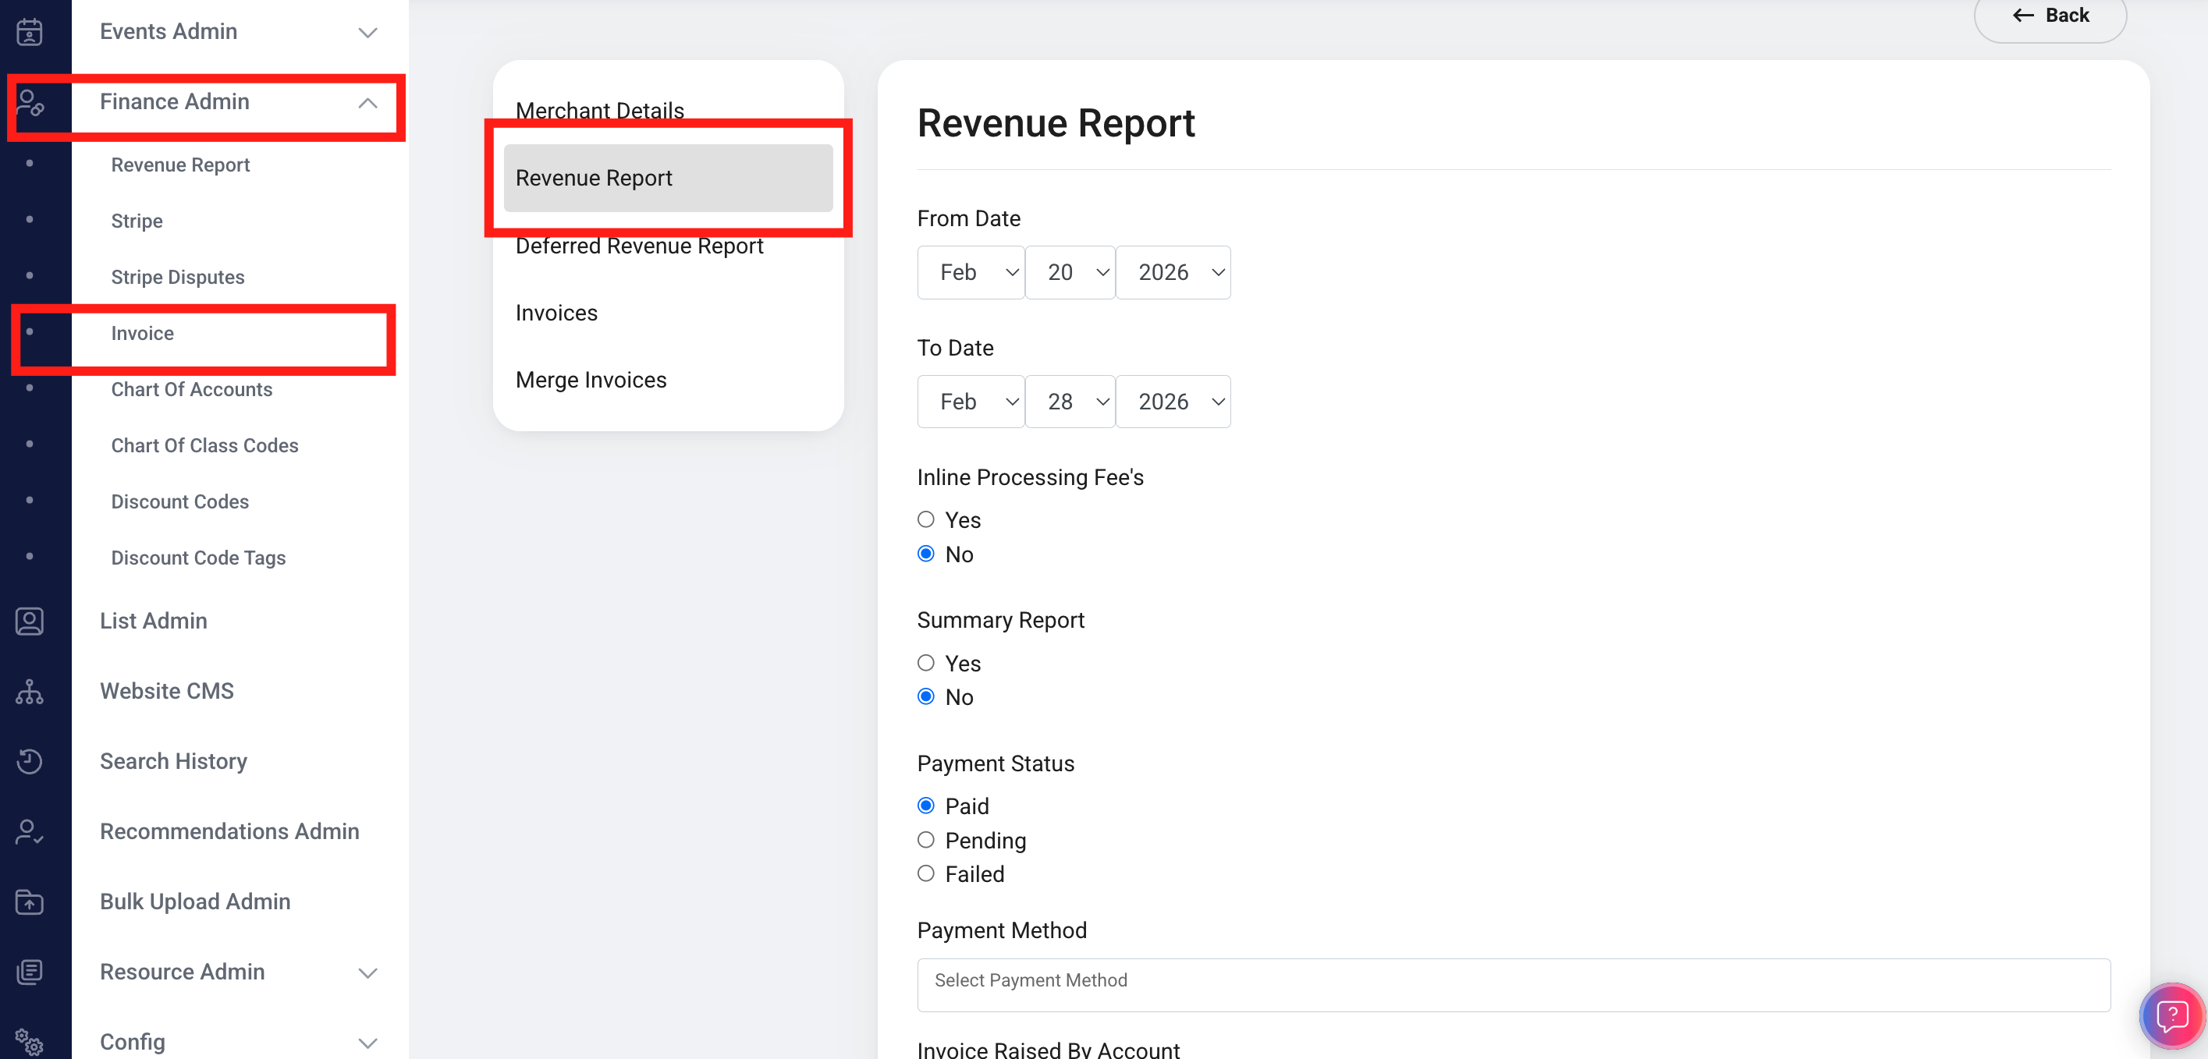Click the Website CMS sitemap icon

29,692
